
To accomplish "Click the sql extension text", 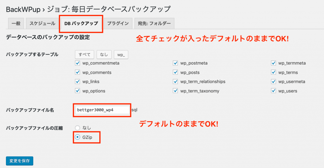I will tap(134, 110).
